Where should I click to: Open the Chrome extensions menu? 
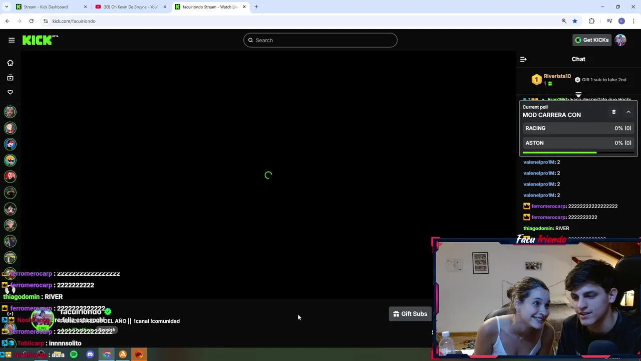click(x=592, y=21)
